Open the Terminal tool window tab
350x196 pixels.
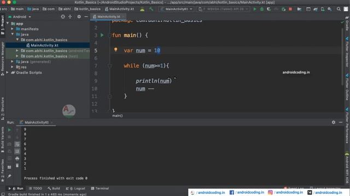pos(100,188)
